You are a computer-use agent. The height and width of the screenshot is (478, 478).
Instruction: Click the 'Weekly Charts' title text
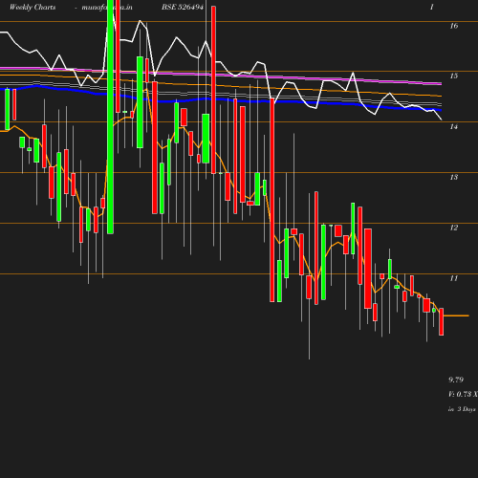click(33, 7)
